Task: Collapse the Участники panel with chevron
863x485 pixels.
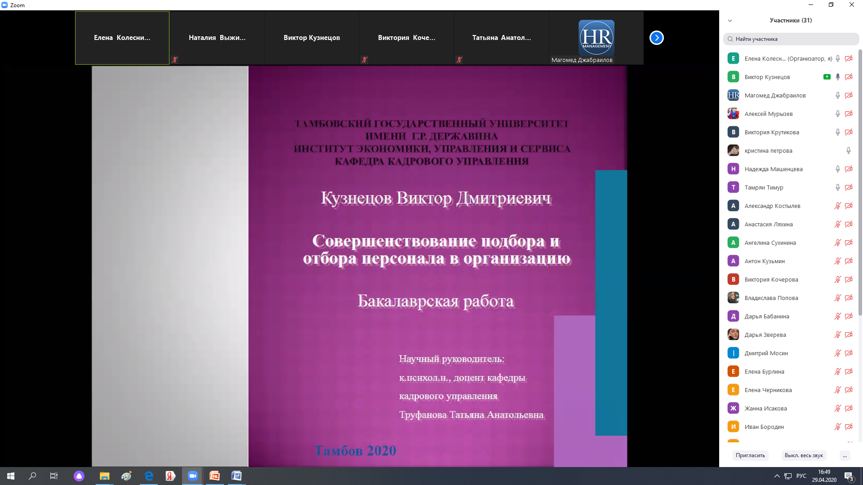Action: 730,21
